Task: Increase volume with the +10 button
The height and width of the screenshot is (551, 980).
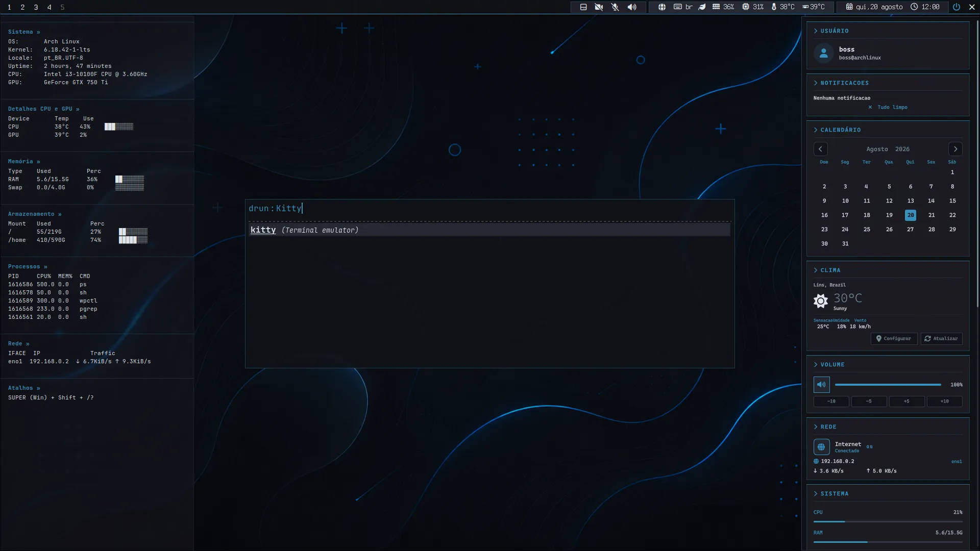Action: tap(945, 402)
